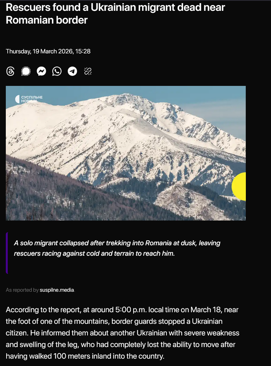271x366 pixels.
Task: Click the publication date Thursday, 19 March 2026
Action: 39,51
